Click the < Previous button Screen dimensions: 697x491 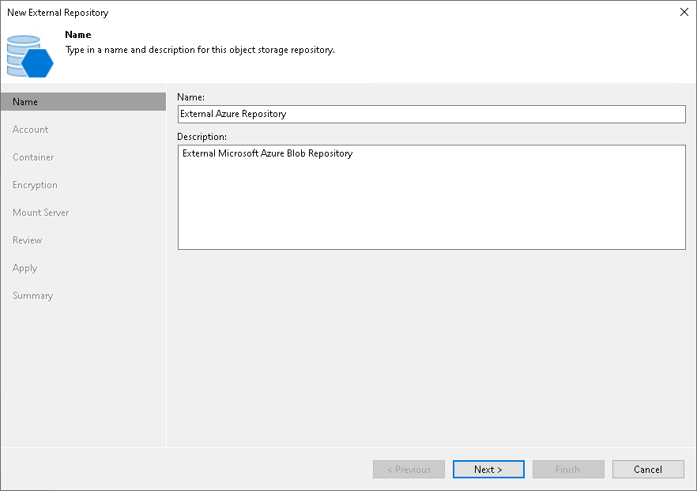coord(409,469)
